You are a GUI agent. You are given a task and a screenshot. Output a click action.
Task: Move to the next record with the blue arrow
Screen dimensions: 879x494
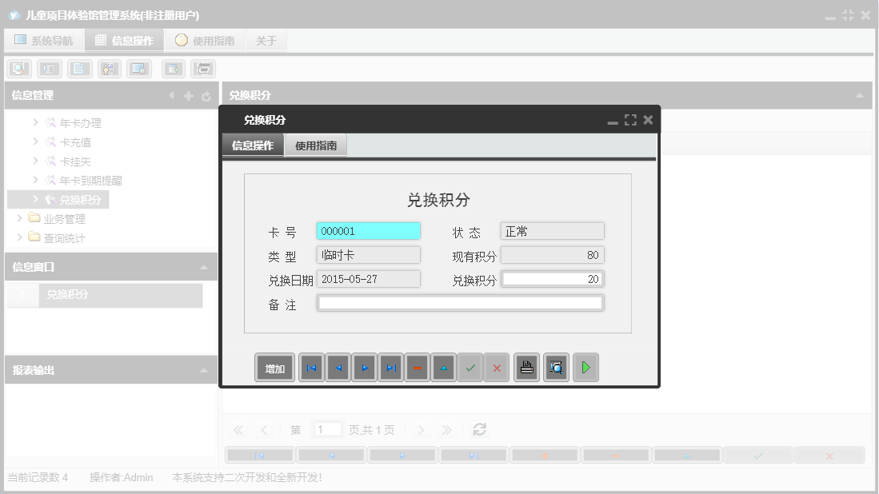[x=365, y=367]
